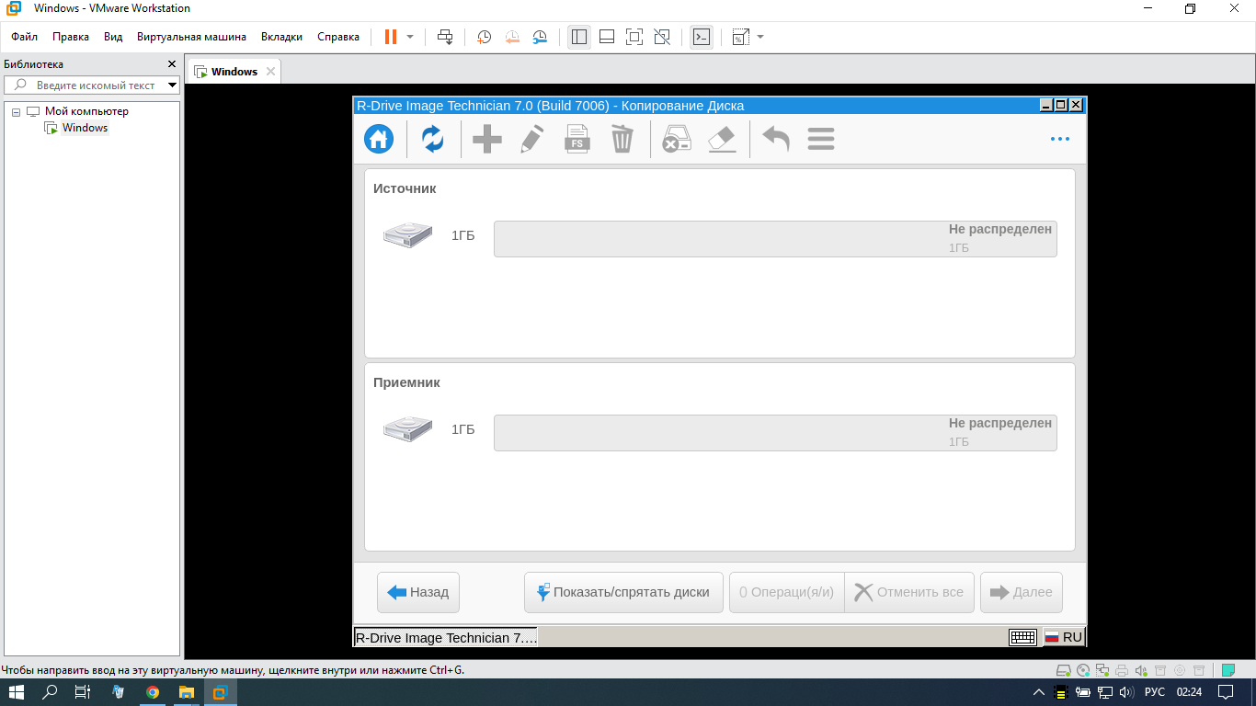Open the Файл menu

[25, 37]
